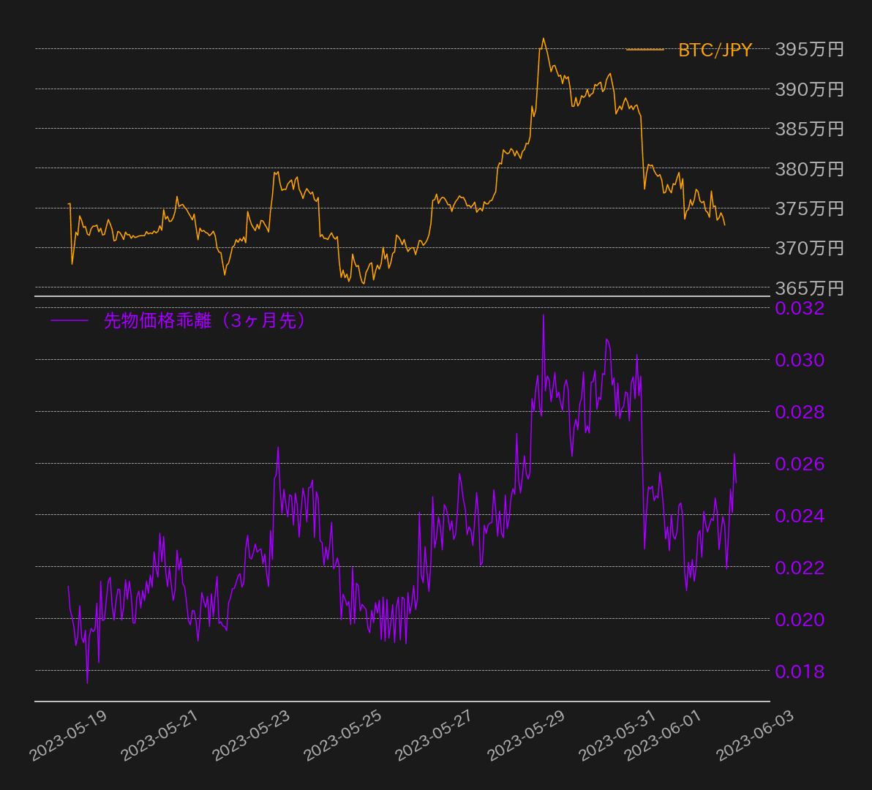Image resolution: width=872 pixels, height=790 pixels.
Task: Click the 2023-06-03 date label
Action: point(754,735)
